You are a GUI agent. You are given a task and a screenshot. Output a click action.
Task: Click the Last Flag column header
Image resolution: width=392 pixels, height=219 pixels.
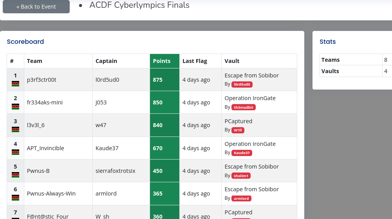195,61
